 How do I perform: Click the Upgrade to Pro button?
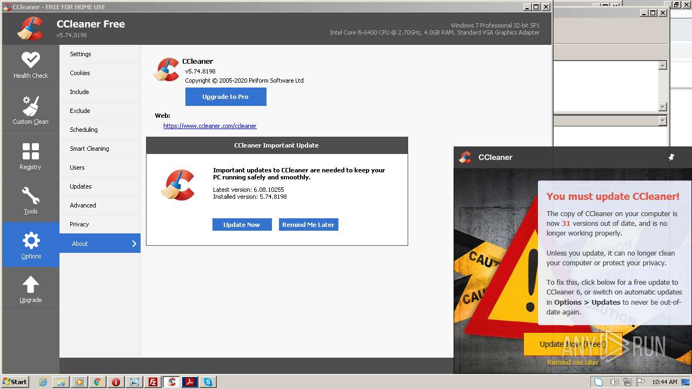225,97
